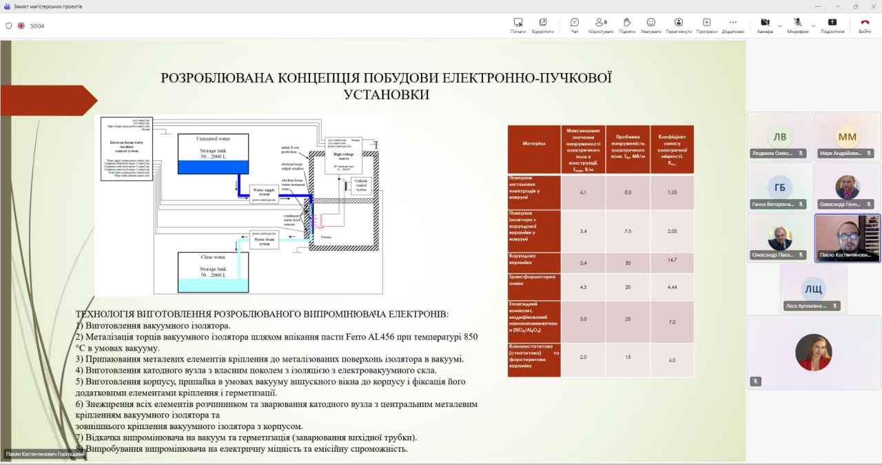The height and width of the screenshot is (465, 882).
Task: Expand camera options dropdown arrow
Action: pyautogui.click(x=780, y=26)
